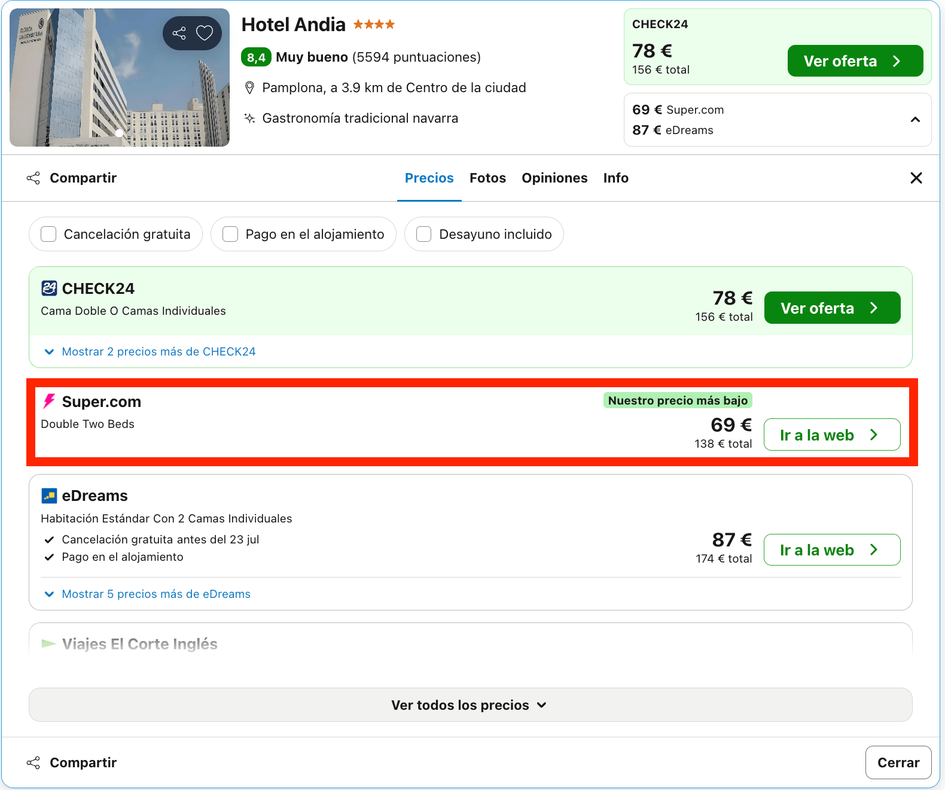The image size is (945, 790).
Task: Click the Hotel Andia title
Action: (293, 25)
